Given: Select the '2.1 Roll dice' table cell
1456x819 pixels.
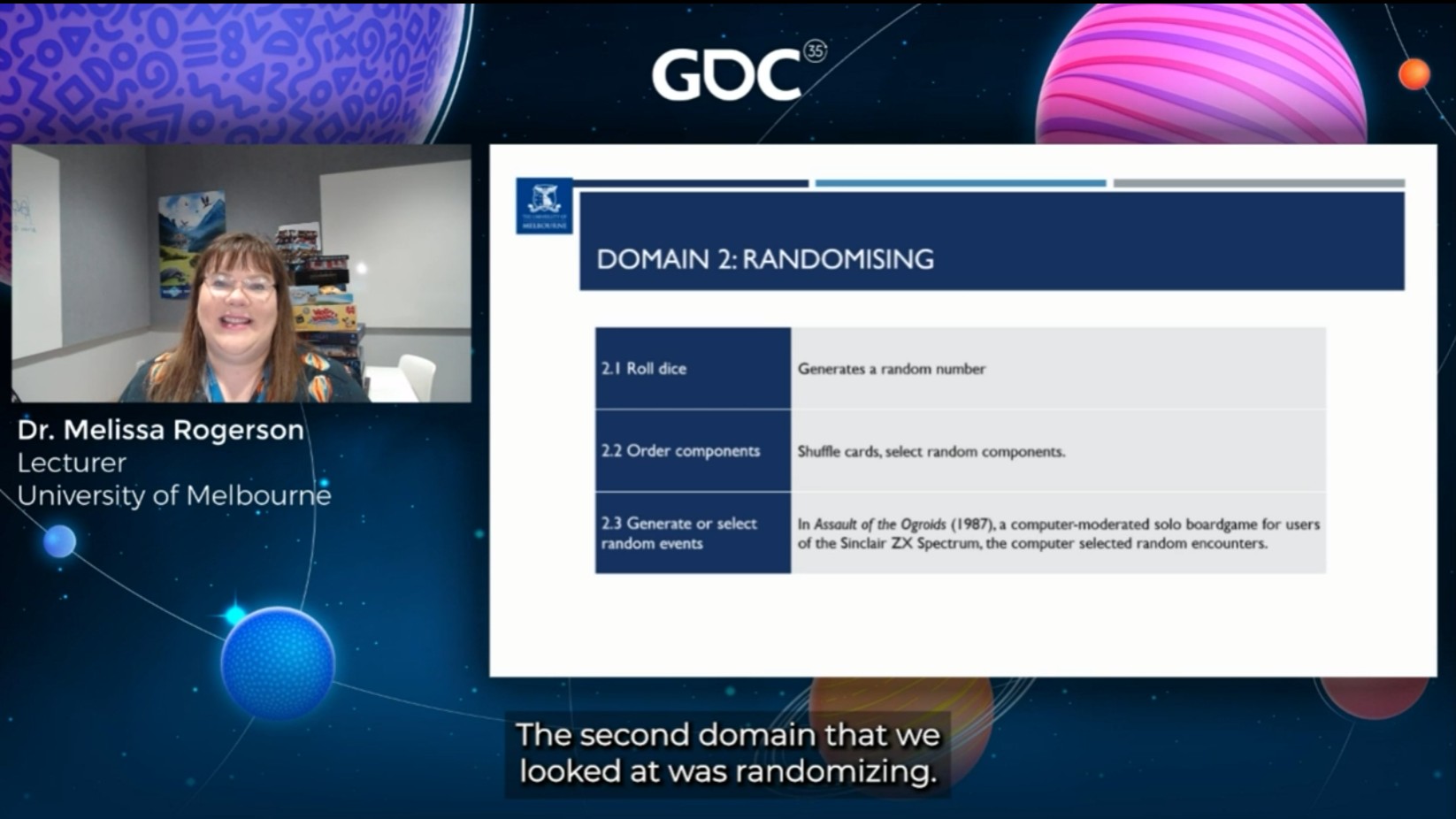Looking at the screenshot, I should point(693,368).
